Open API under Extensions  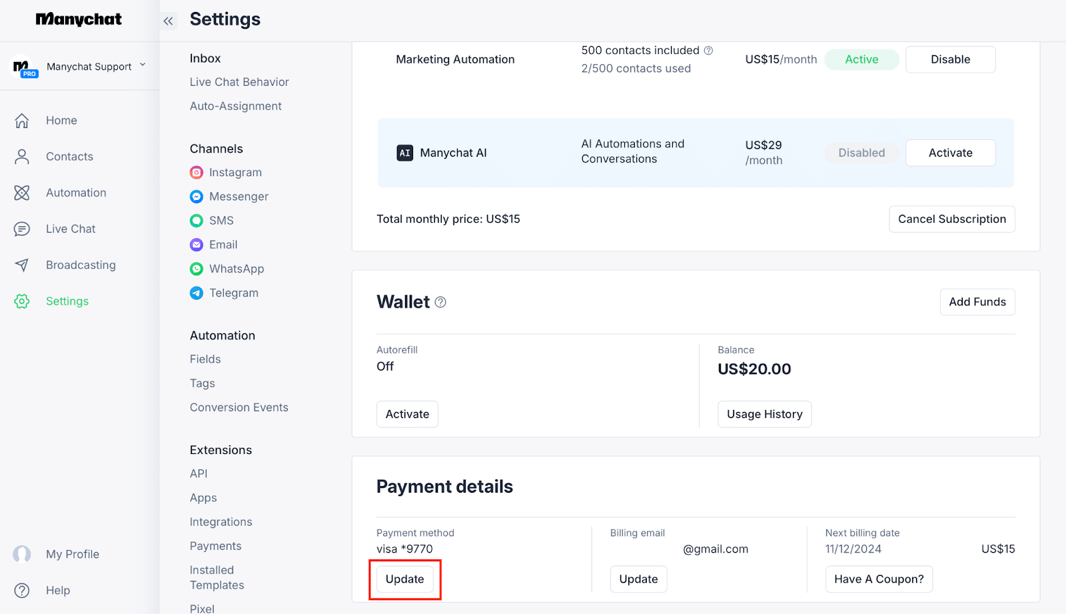pos(199,474)
